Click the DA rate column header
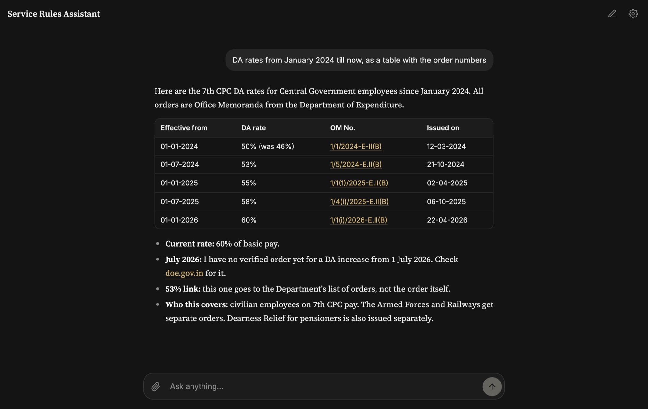The height and width of the screenshot is (409, 648). (x=253, y=128)
